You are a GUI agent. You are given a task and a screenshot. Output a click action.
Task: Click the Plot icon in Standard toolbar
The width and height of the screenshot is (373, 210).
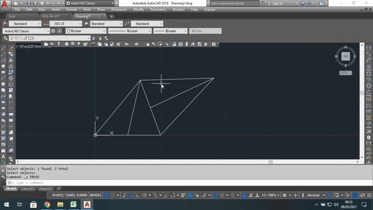click(66, 44)
